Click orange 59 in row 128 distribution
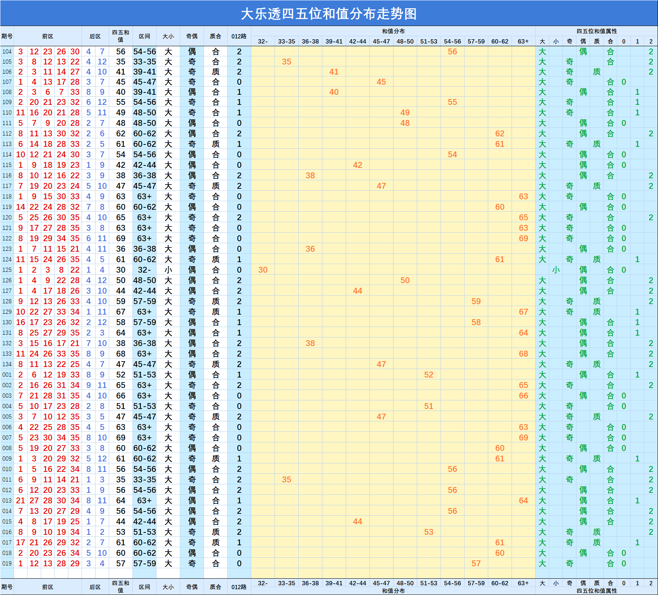Screen dimensions: 658x595 [476, 301]
